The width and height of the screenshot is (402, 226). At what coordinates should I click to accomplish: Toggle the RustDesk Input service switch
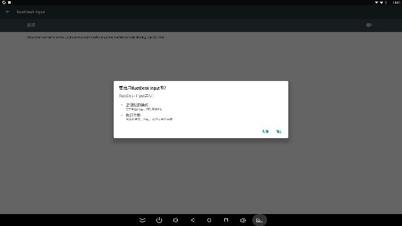click(369, 25)
